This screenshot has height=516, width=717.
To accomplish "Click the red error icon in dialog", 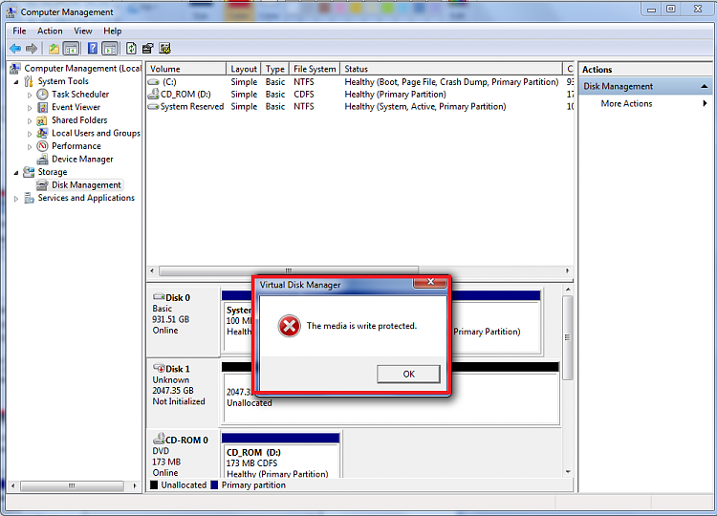I will [x=289, y=326].
